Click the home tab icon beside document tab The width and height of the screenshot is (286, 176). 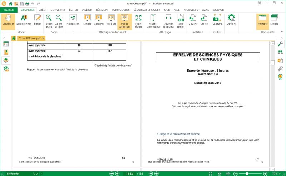[x=14, y=38]
